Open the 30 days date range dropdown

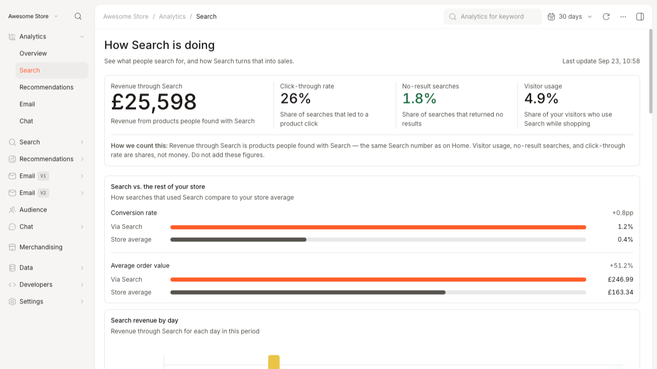tap(570, 16)
